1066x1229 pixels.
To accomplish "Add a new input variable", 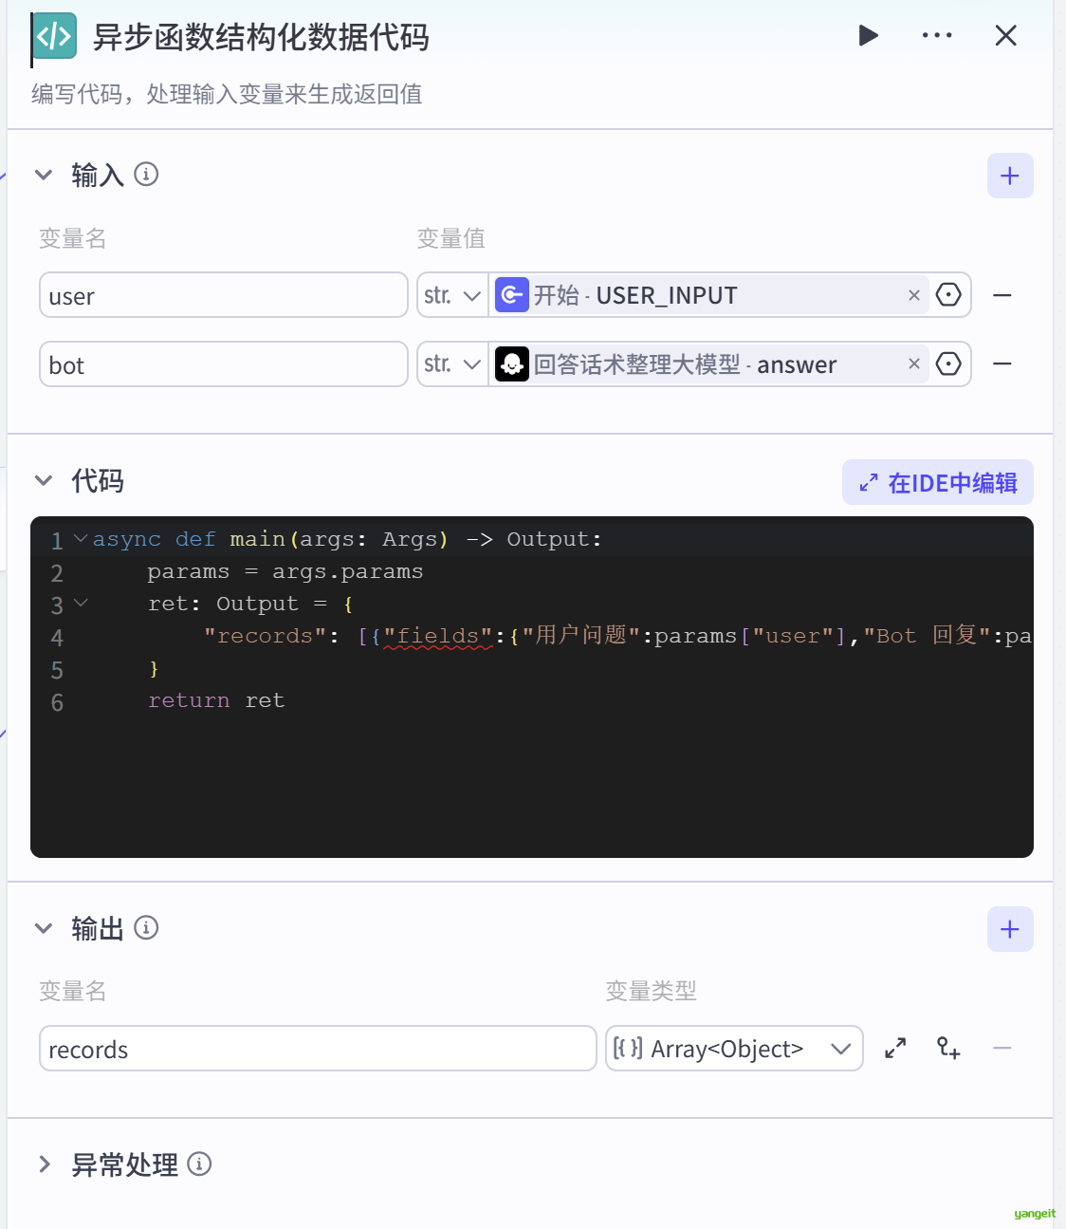I will (1009, 176).
